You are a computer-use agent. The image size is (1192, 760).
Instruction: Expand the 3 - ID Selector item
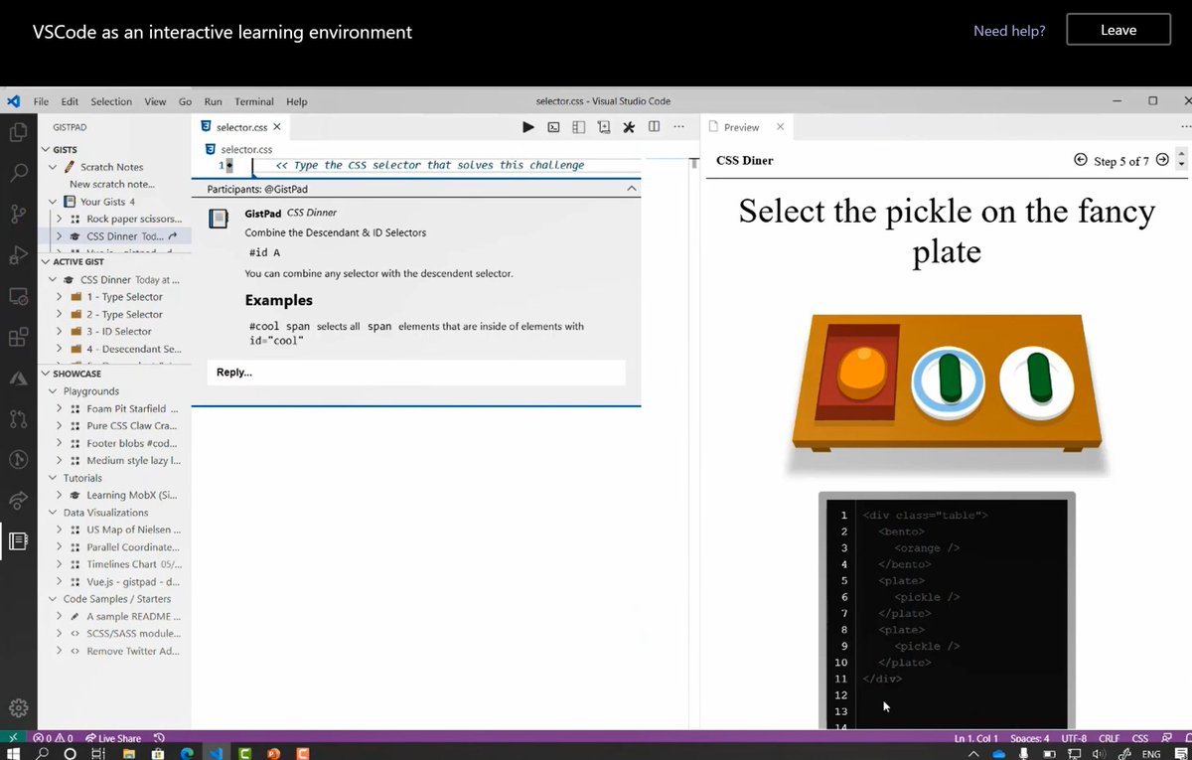[x=58, y=331]
